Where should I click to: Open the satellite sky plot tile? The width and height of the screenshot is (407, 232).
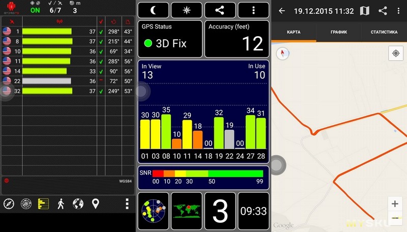153,208
